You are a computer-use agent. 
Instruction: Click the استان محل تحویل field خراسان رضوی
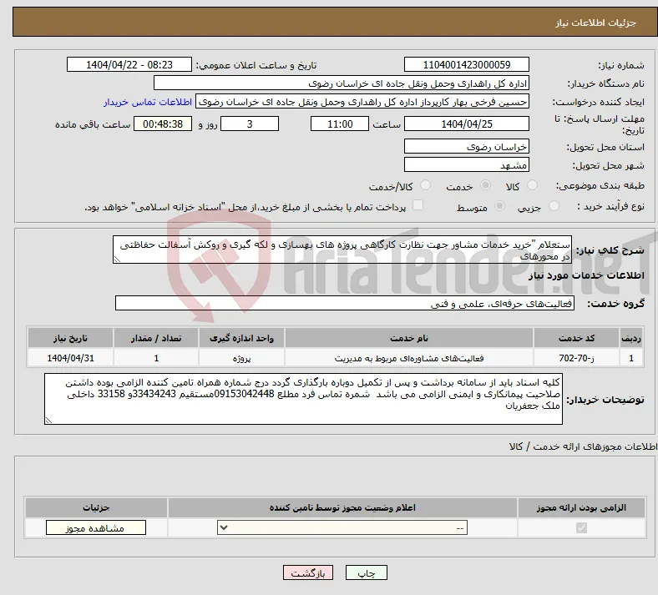(x=467, y=146)
